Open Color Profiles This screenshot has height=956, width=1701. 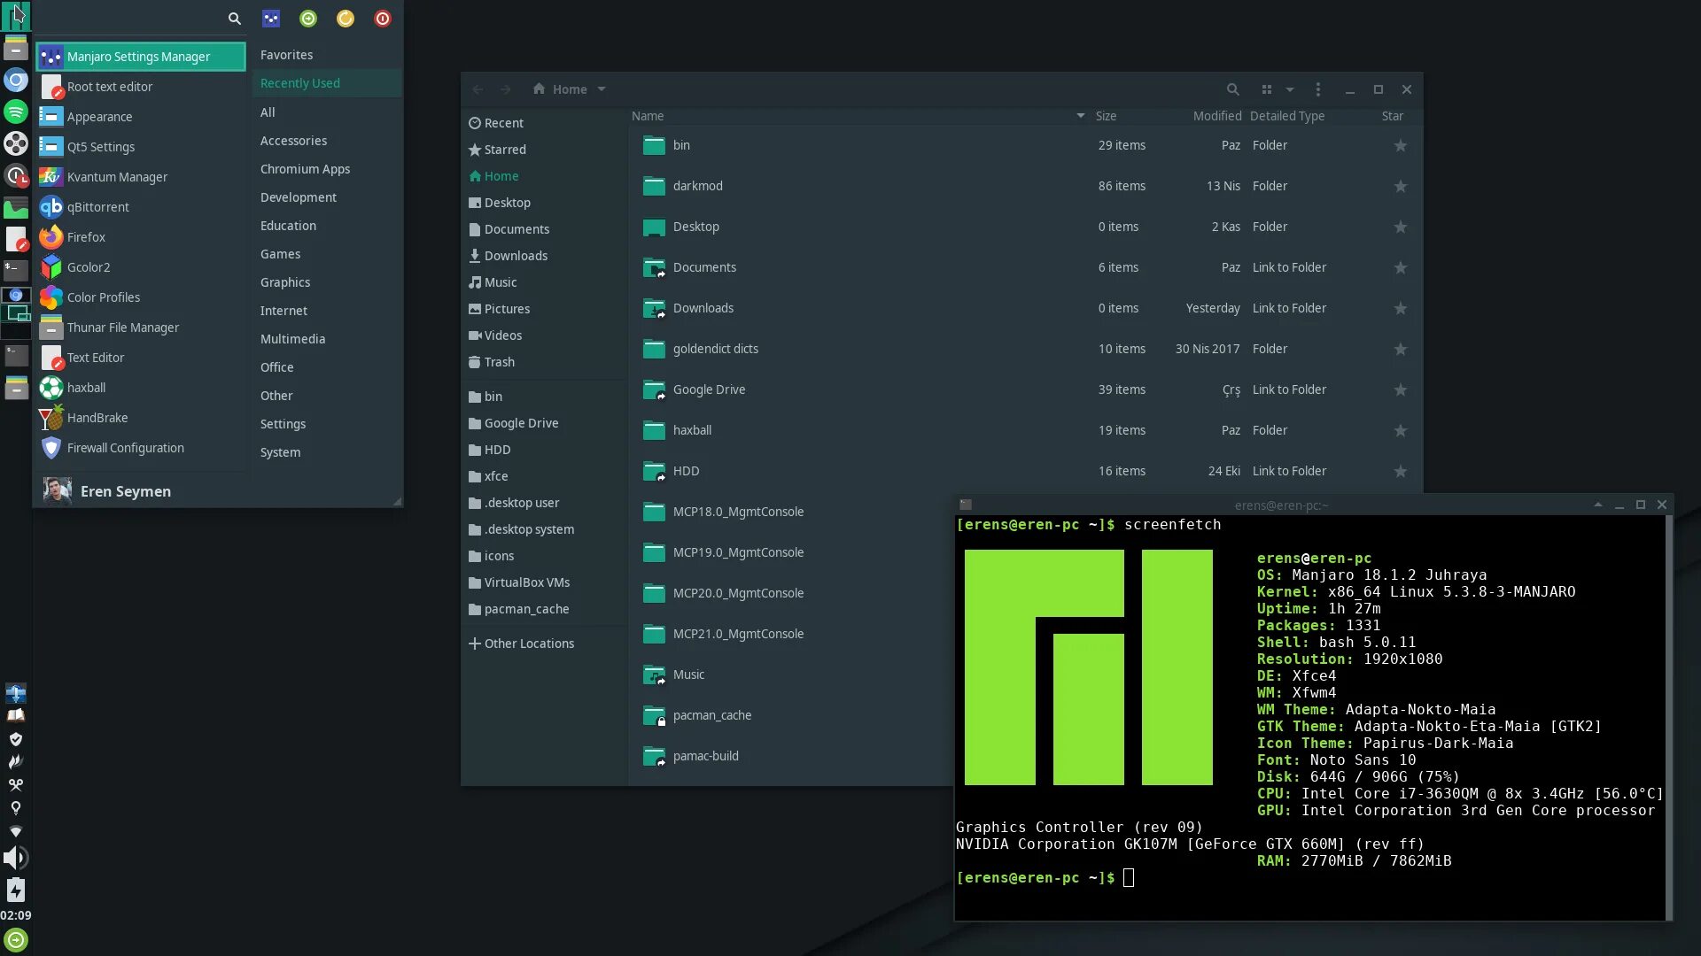[x=141, y=297]
